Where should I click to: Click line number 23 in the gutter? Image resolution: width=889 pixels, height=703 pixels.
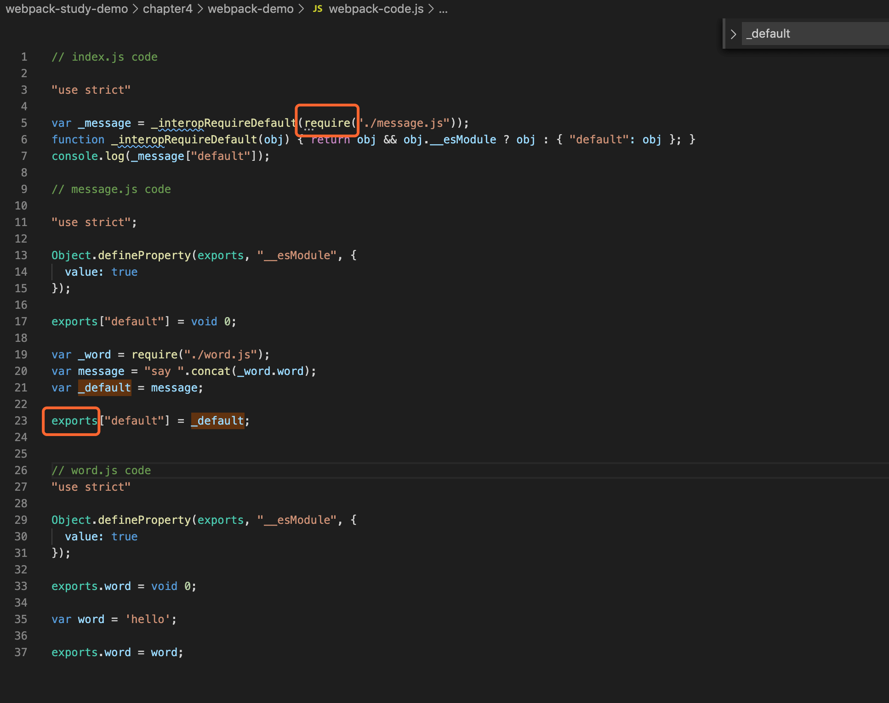click(x=21, y=421)
